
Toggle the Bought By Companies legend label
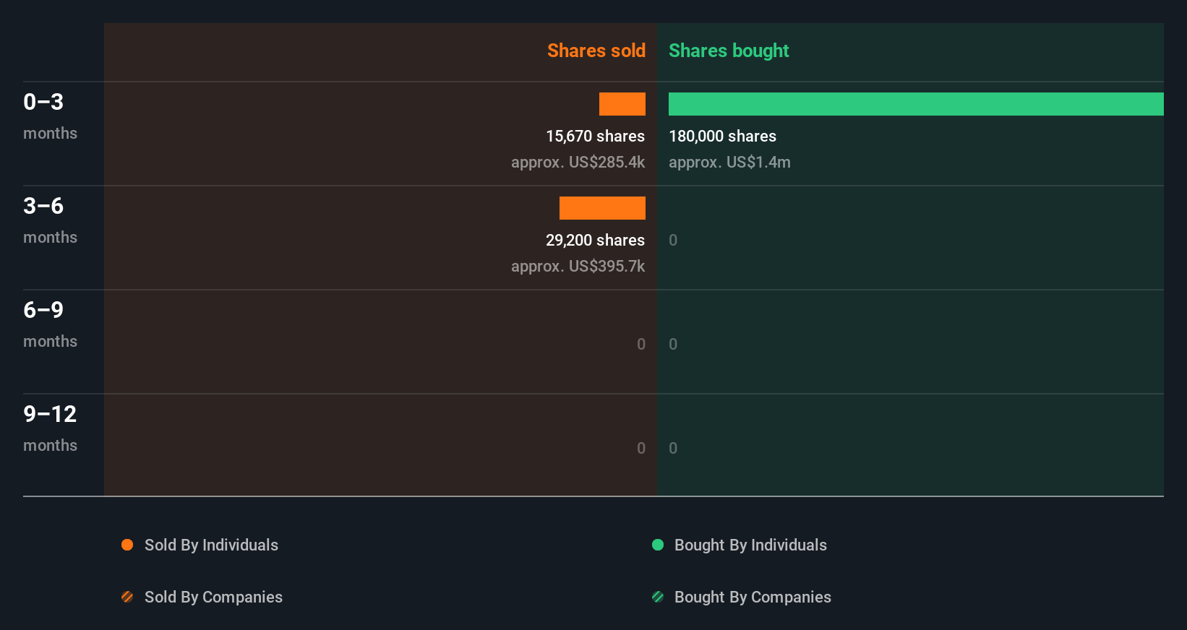[753, 597]
